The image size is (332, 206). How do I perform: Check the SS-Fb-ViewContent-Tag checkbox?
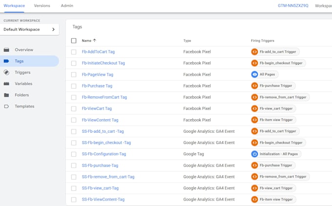[x=74, y=200]
